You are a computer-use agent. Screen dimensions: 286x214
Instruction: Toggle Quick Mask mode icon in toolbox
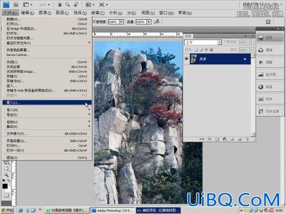(x=6, y=195)
